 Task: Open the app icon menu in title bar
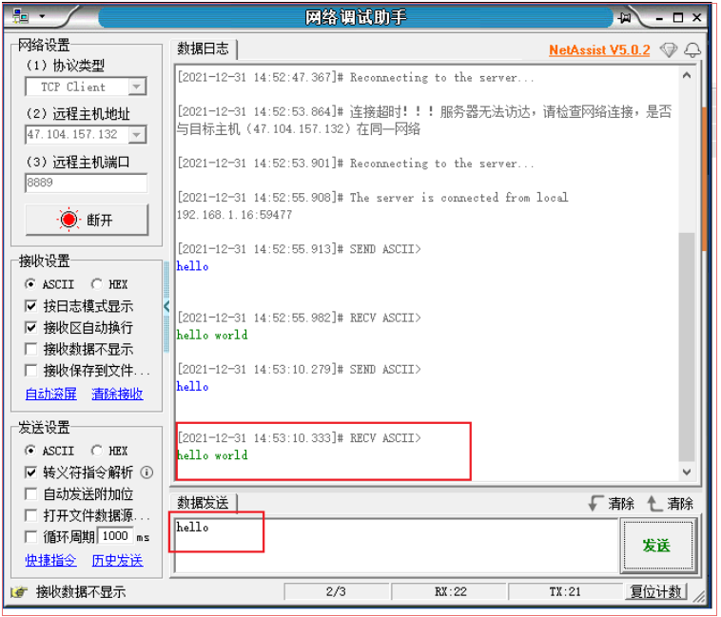(20, 17)
